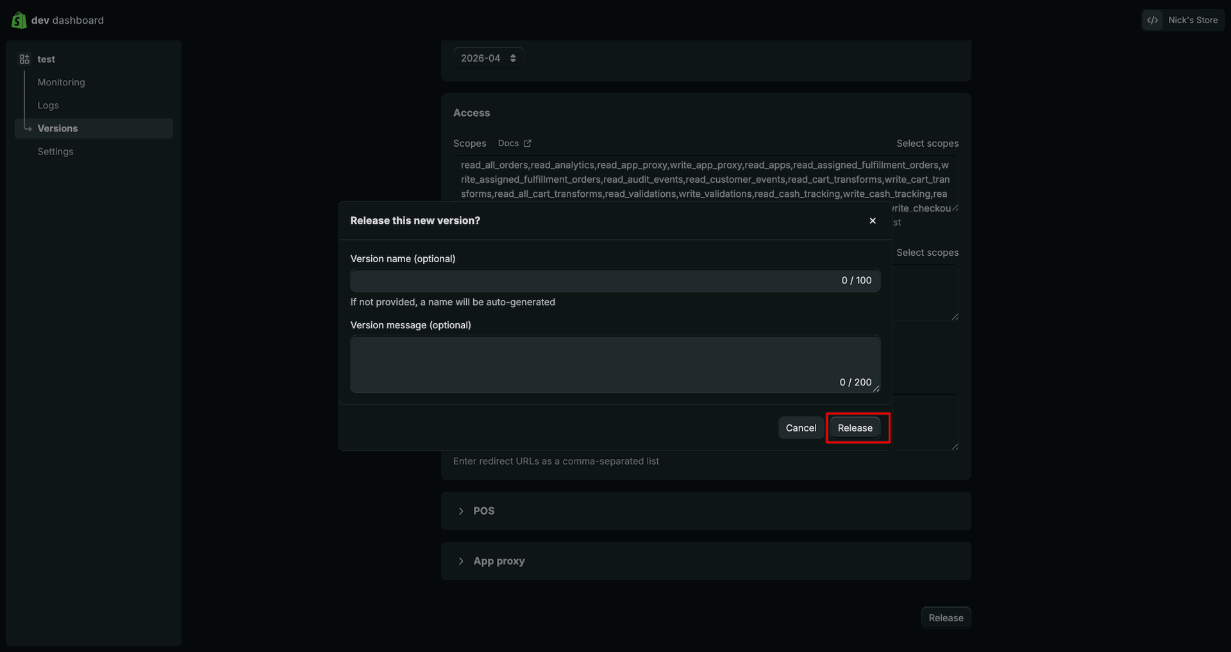Focus the Version message textarea

[615, 364]
